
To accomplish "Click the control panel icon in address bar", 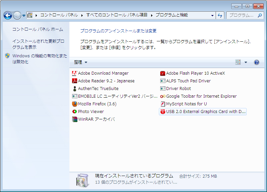I will click(x=30, y=15).
